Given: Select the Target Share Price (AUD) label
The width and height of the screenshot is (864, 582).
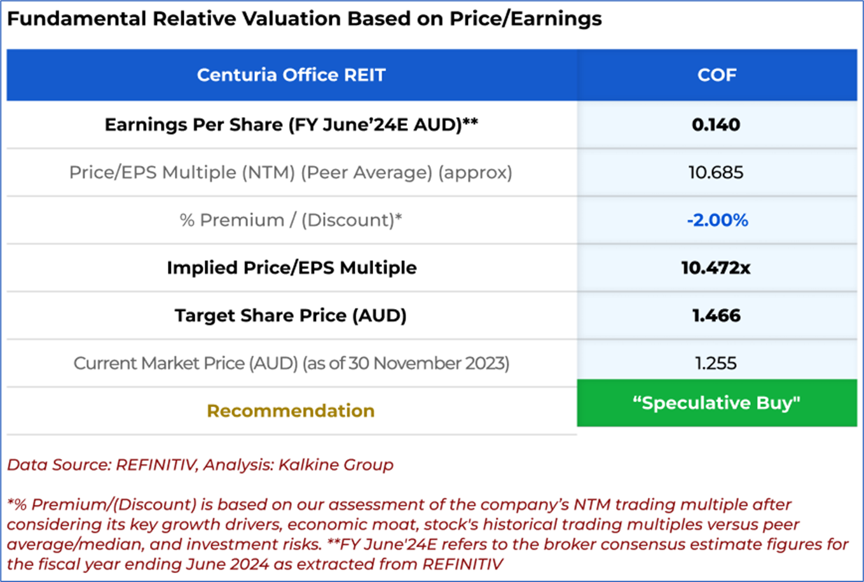Looking at the screenshot, I should click(x=291, y=315).
